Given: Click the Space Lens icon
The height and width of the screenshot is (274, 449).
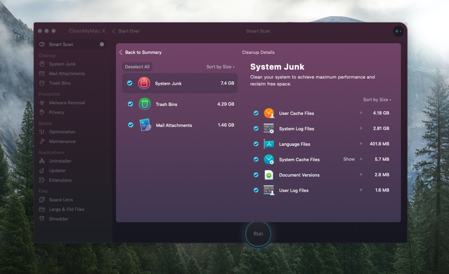Looking at the screenshot, I should tap(42, 199).
